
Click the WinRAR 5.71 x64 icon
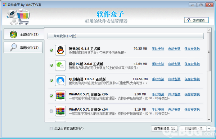point(60,111)
